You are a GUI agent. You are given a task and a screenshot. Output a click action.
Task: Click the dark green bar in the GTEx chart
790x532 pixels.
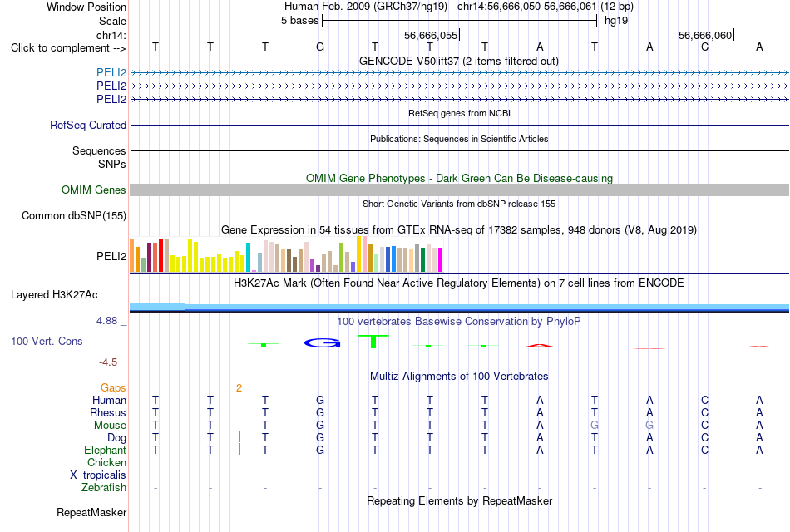422,259
